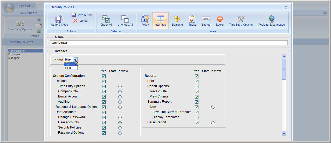
Task: Toggle the Security Policies checkbox
Action: pos(104,128)
